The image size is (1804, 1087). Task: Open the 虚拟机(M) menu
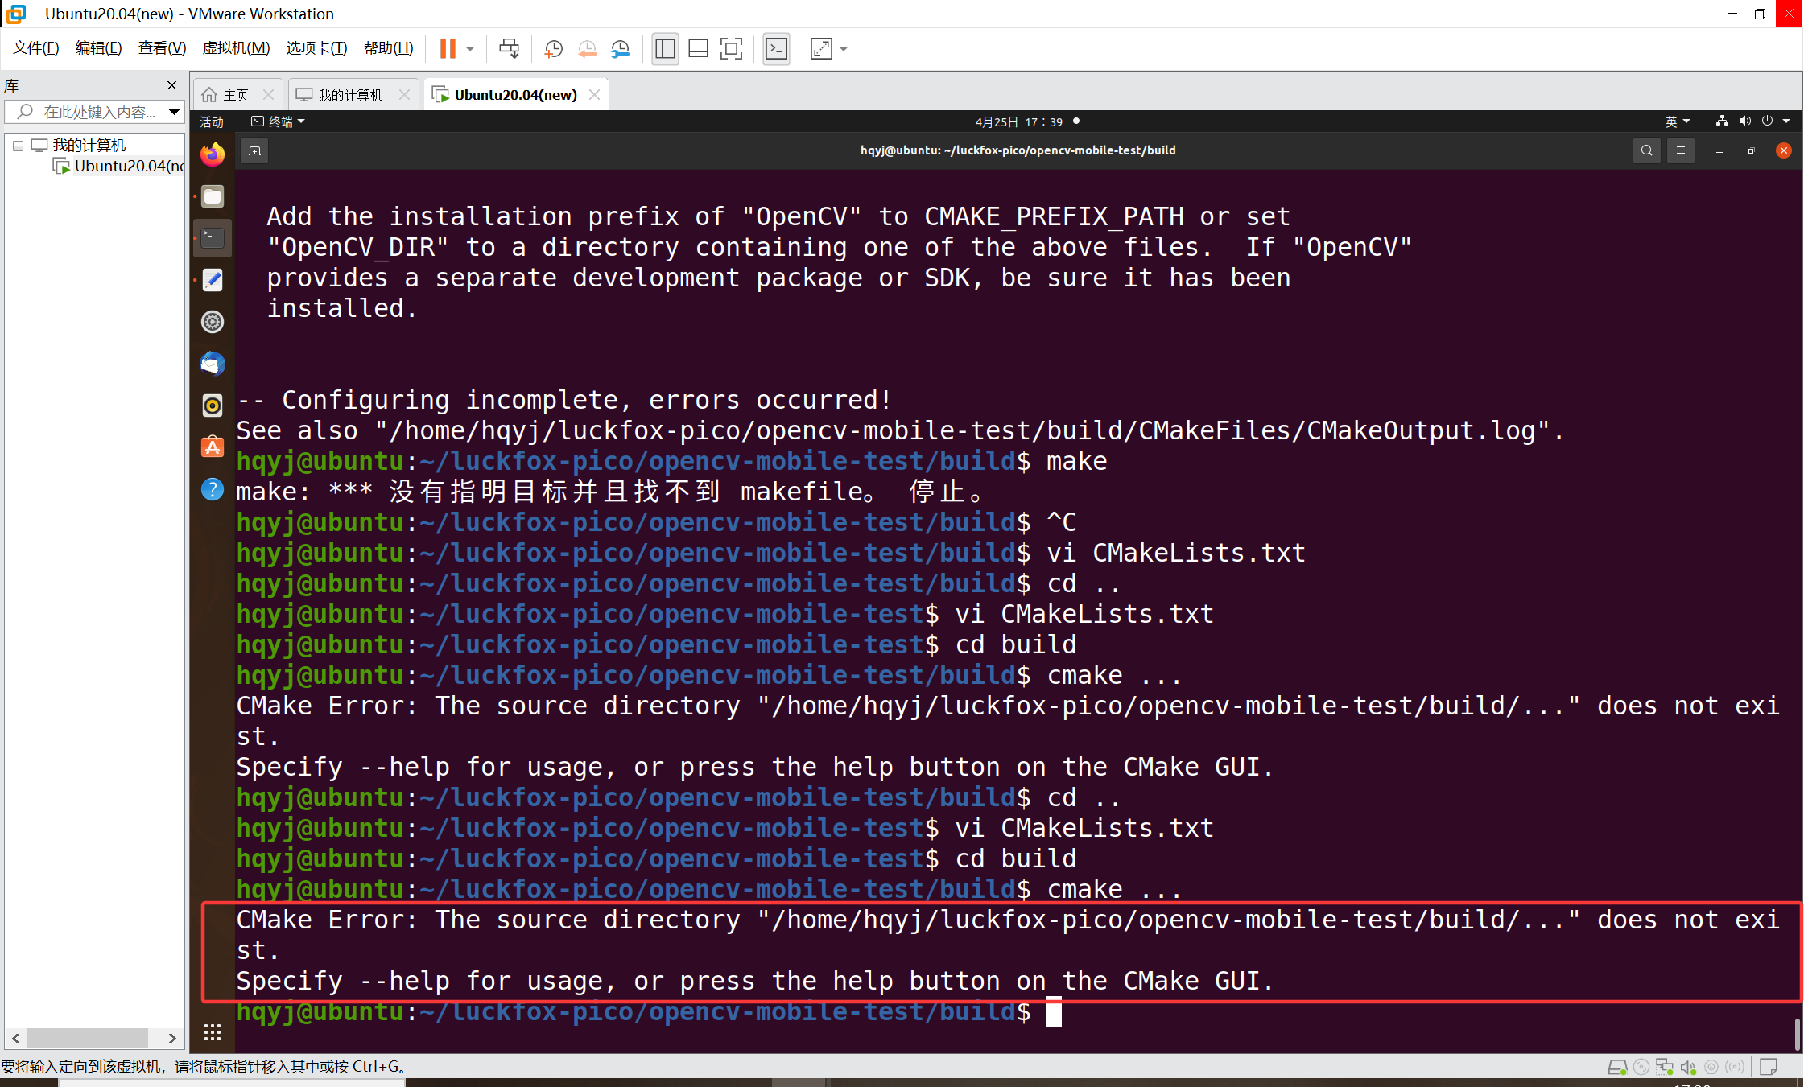pos(236,47)
